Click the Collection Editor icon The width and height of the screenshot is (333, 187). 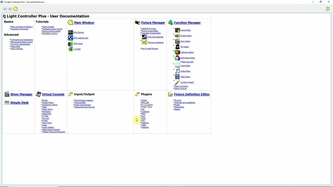[177, 52]
